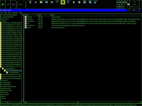
Task: Select the Description value string icon
Action: click(26, 19)
